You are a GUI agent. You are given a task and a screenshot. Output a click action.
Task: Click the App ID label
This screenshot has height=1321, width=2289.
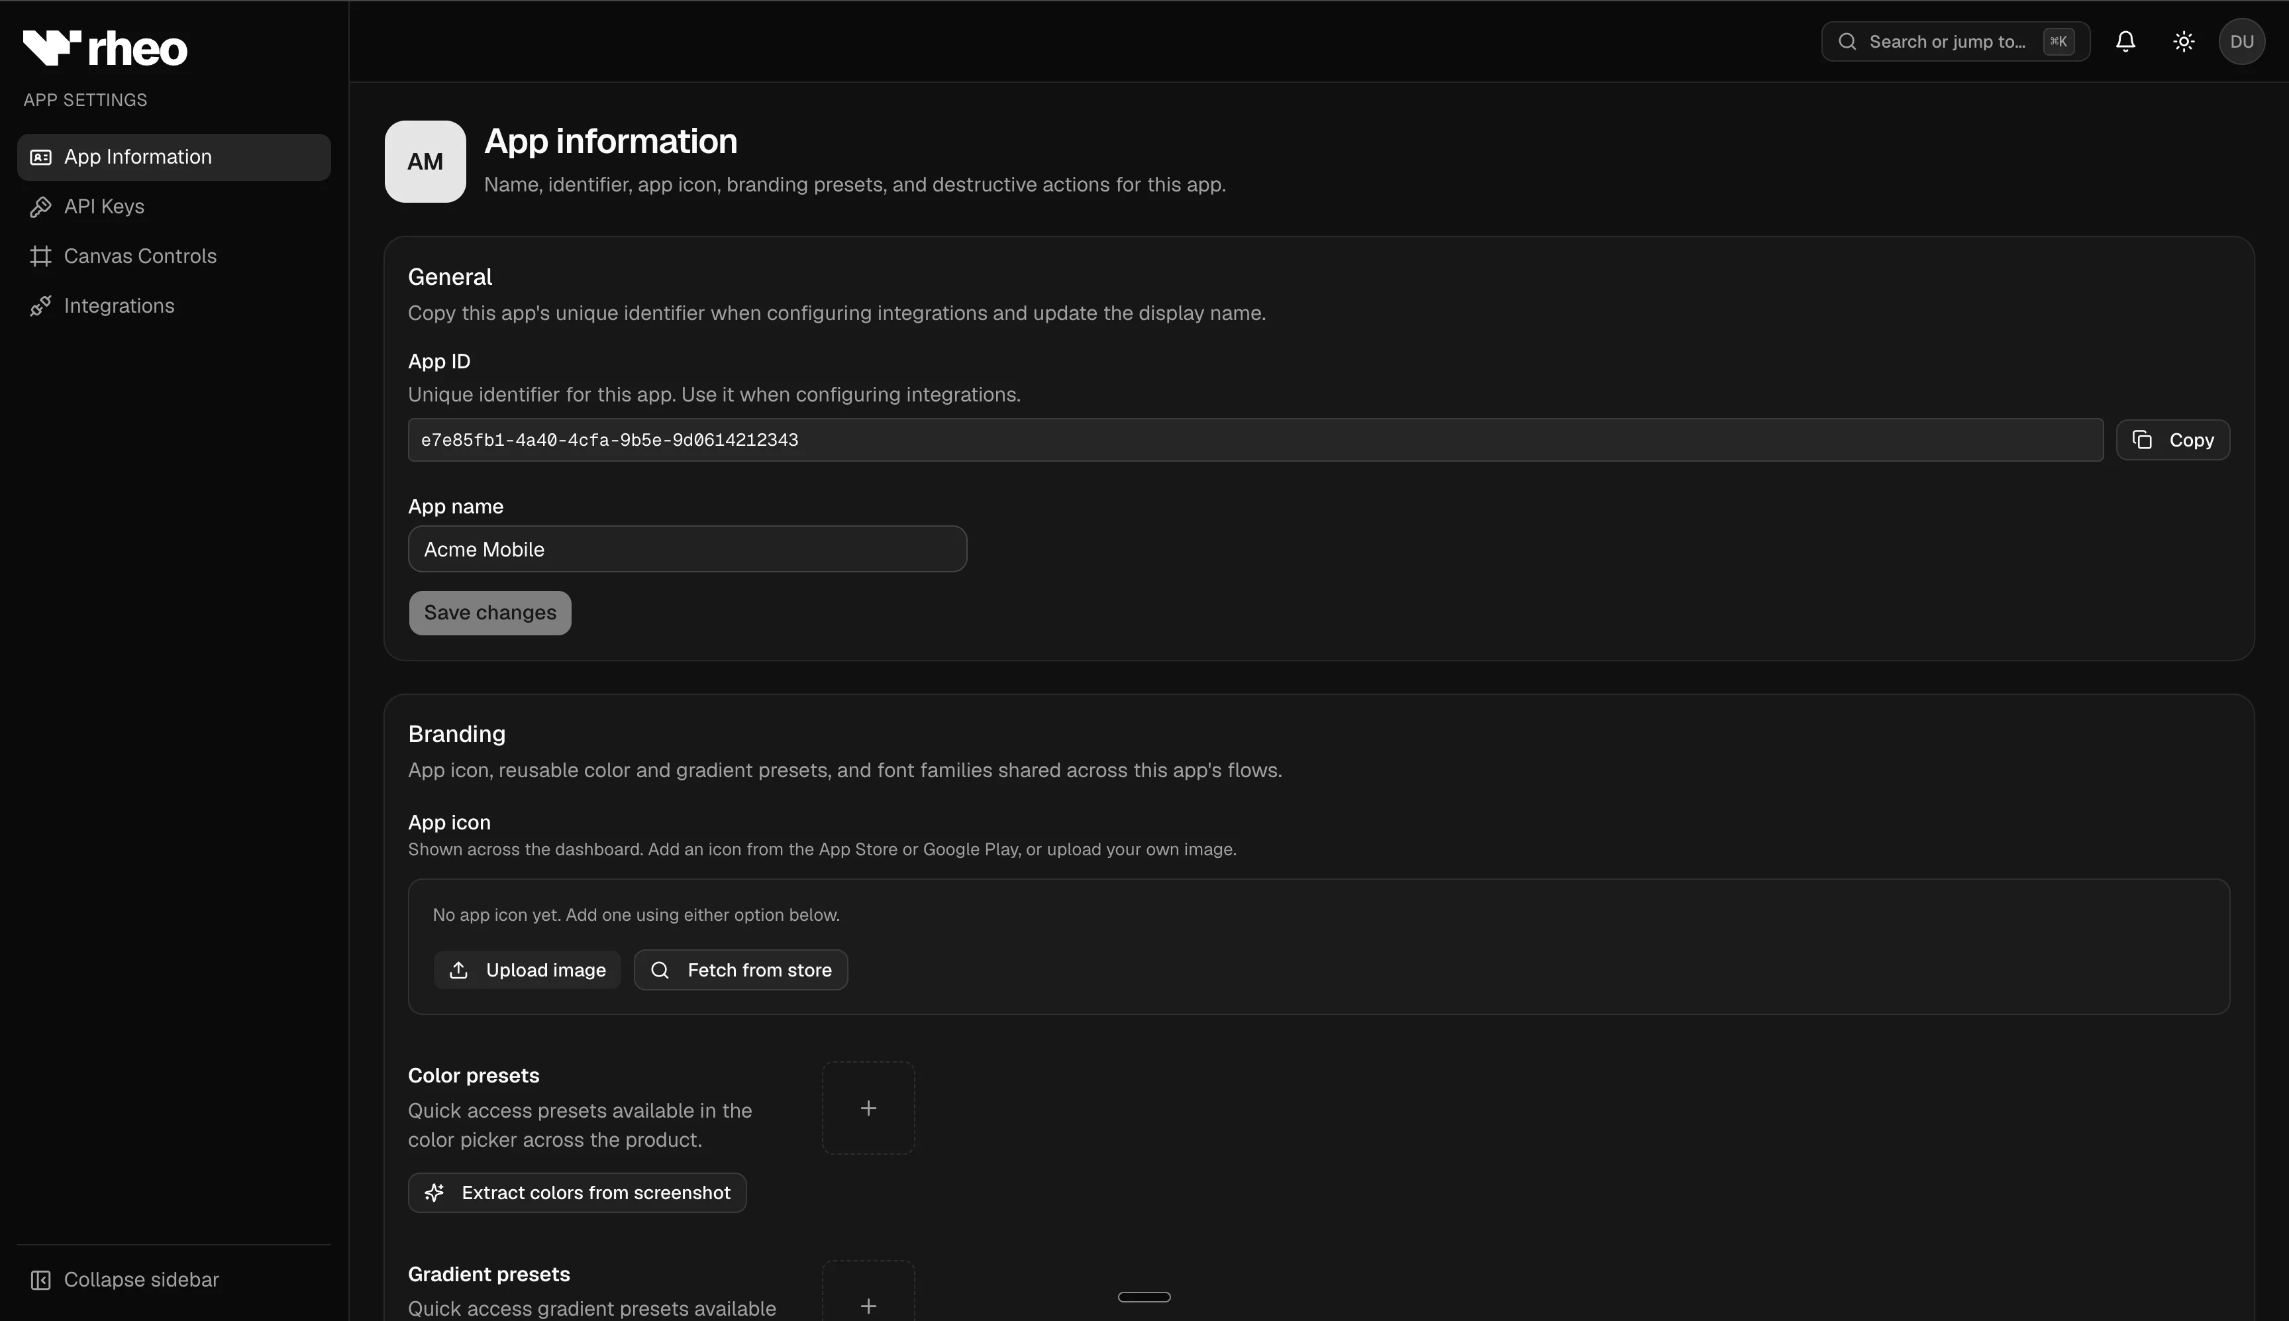439,361
